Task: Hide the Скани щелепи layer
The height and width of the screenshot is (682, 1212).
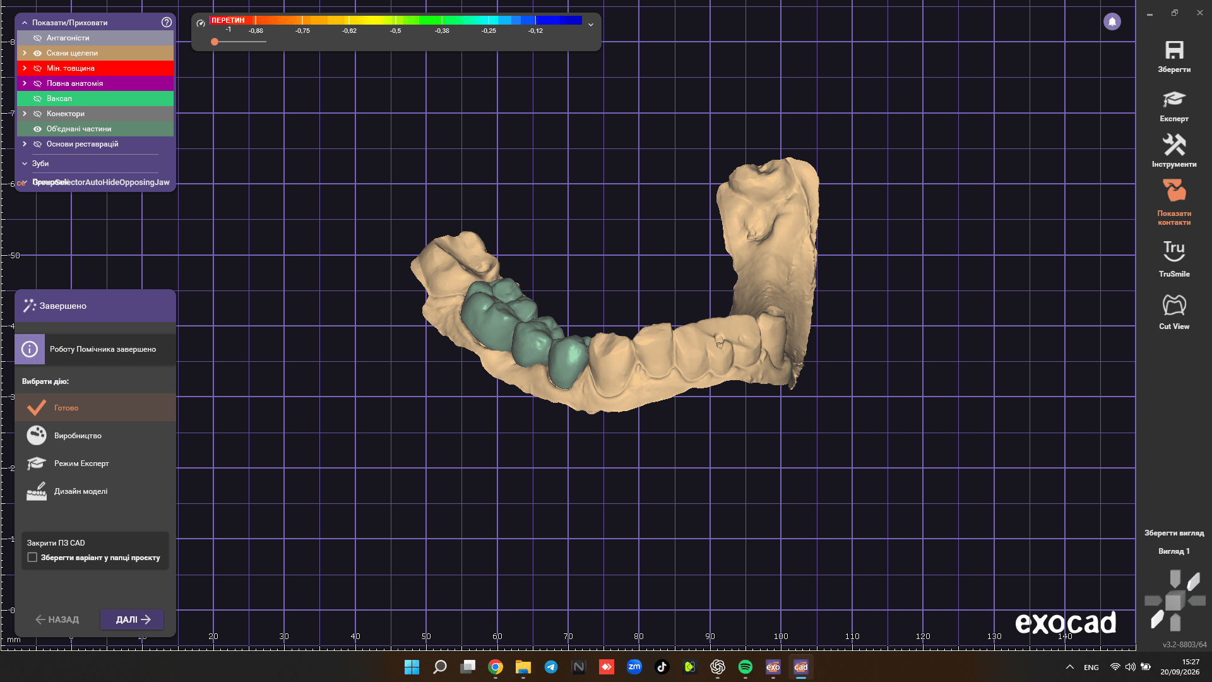Action: (x=37, y=53)
